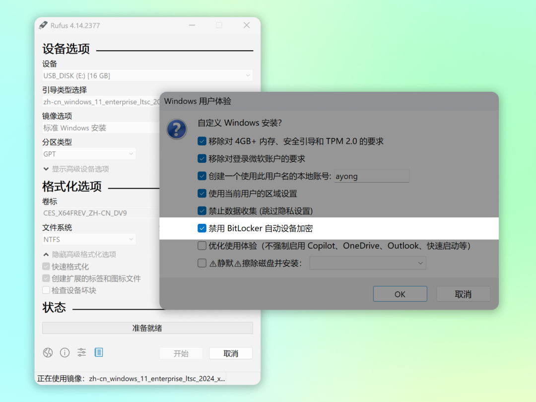Open Rufus settings sliders icon
This screenshot has height=402, width=536.
point(82,352)
